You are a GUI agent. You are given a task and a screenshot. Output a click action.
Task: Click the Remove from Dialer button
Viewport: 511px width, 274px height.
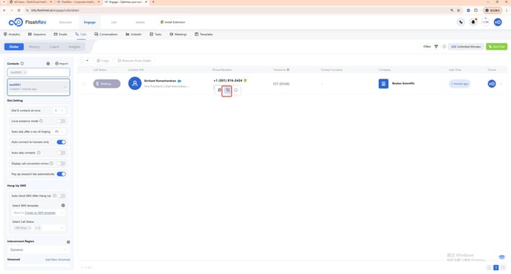point(134,61)
